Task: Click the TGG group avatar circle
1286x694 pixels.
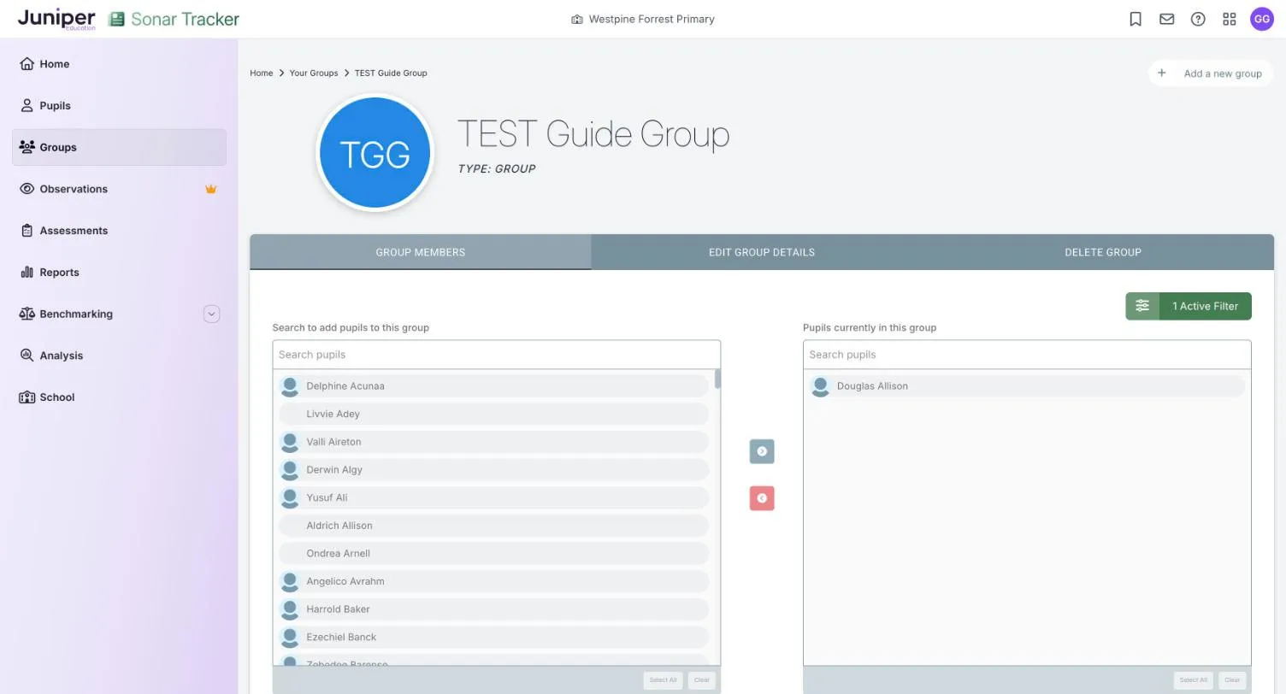Action: point(375,153)
